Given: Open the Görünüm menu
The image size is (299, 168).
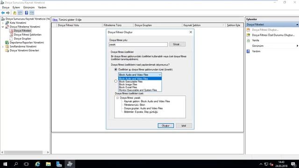Looking at the screenshot, I should [x=29, y=7].
